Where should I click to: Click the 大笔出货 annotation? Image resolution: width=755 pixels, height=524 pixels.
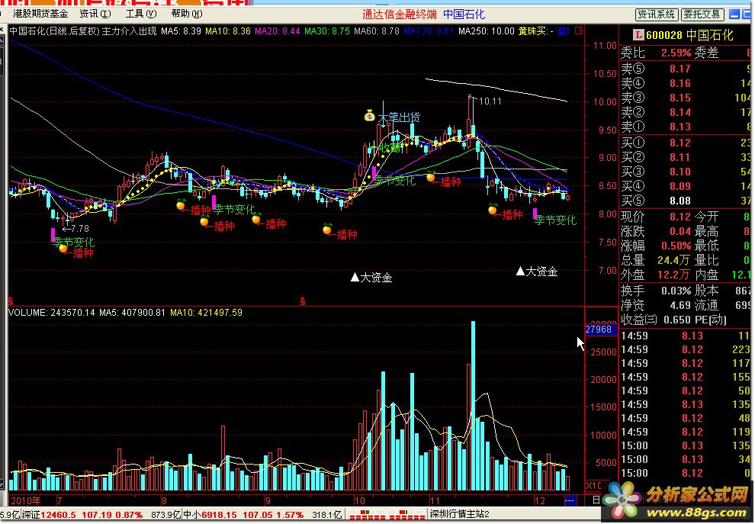coord(399,117)
